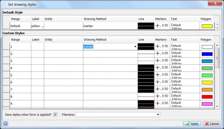Click the help icon in bottom-left corner
Screen dimensions: 224x129
pyautogui.click(x=5, y=124)
